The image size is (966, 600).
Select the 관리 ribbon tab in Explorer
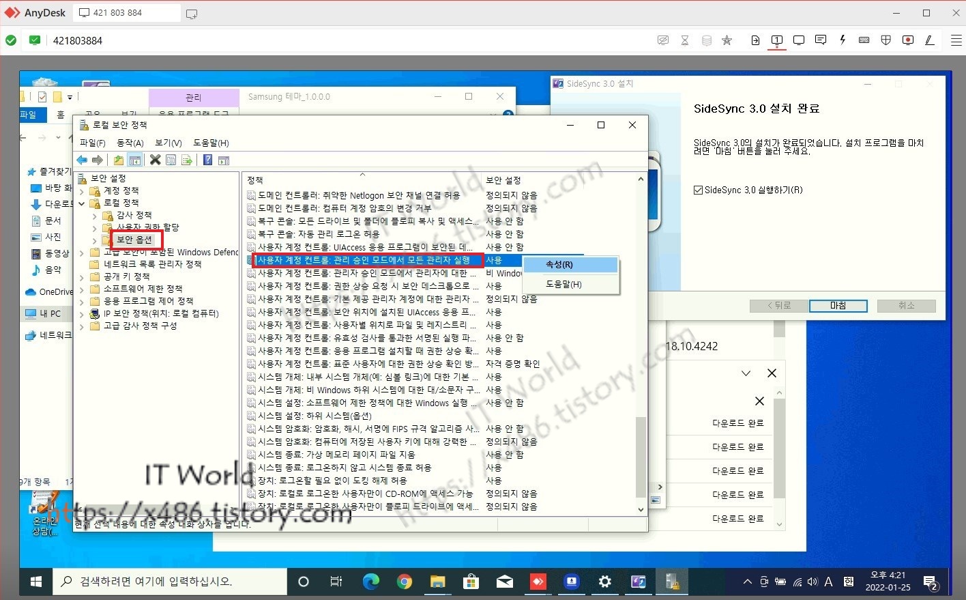(x=194, y=98)
